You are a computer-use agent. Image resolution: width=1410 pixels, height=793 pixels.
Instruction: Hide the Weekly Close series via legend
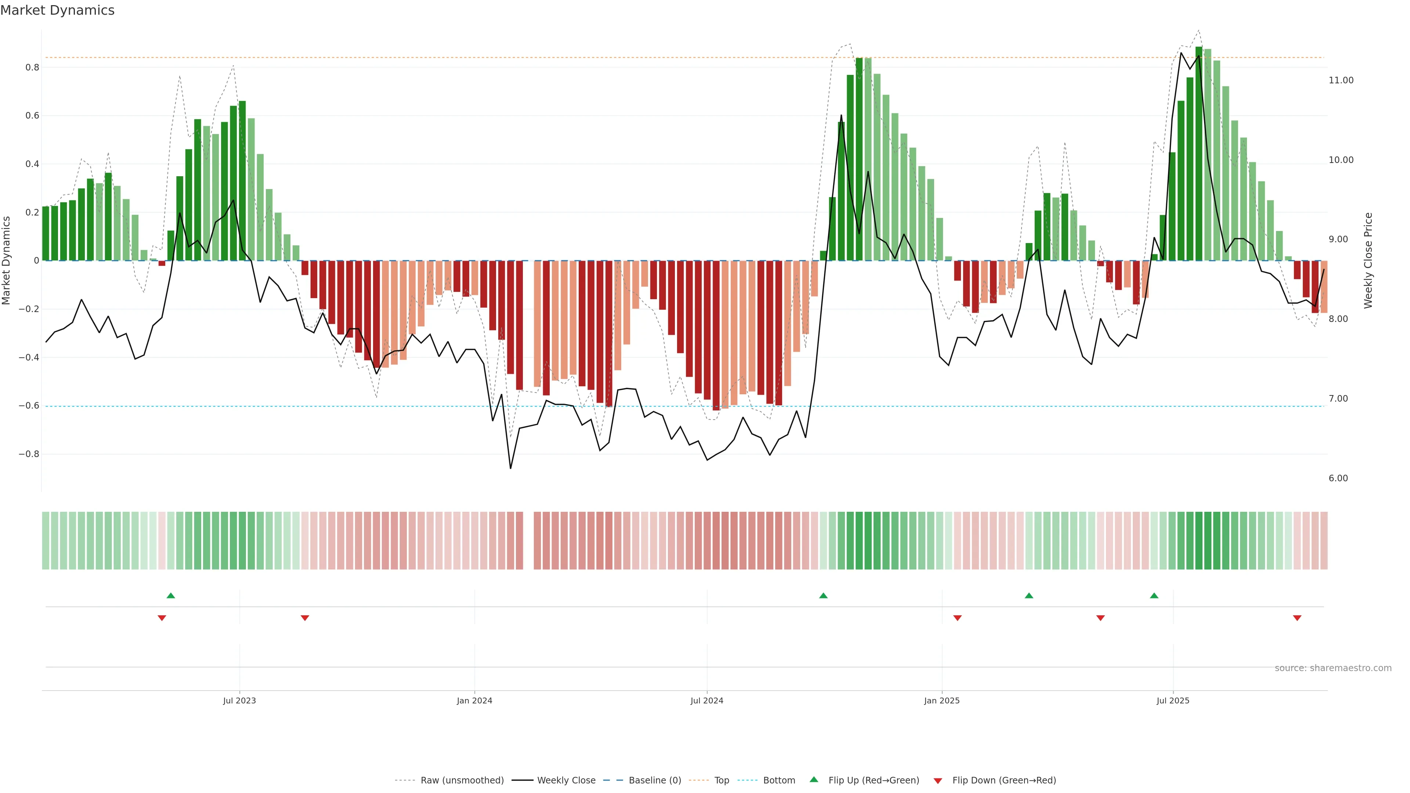[x=566, y=781]
